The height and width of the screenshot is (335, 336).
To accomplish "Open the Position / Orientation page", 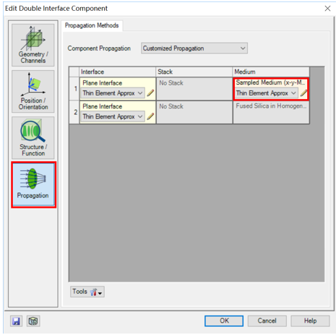I will 33,92.
